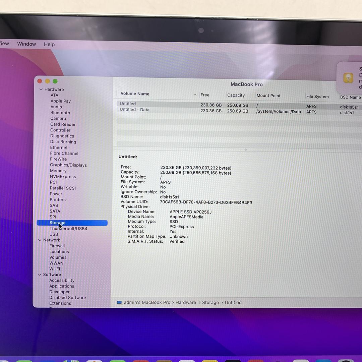This screenshot has height=362, width=362.
Task: Select SAS in the sidebar
Action: coord(54,205)
